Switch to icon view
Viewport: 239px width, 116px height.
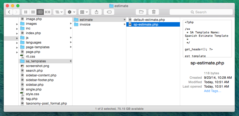(26, 12)
